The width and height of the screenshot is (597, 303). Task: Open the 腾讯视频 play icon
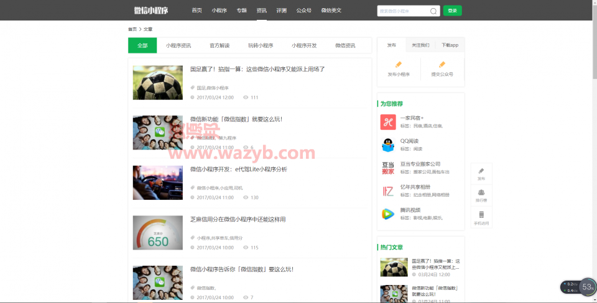[388, 214]
